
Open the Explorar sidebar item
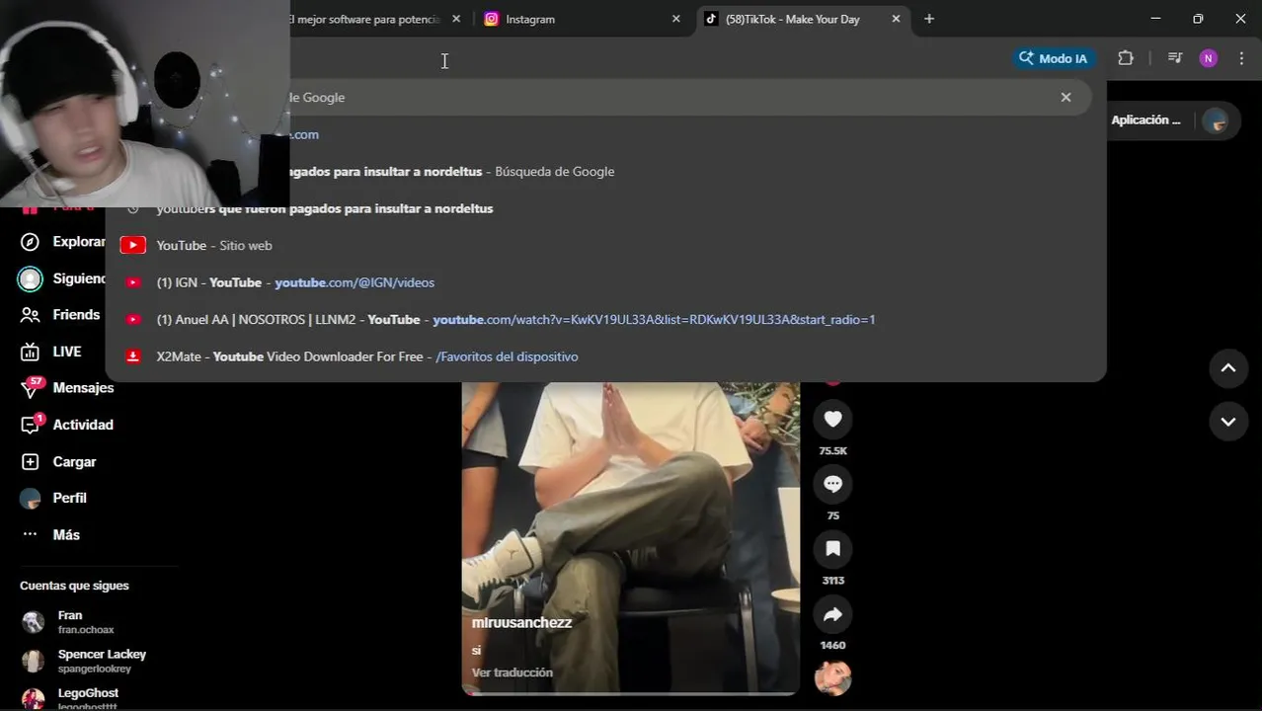tap(63, 242)
